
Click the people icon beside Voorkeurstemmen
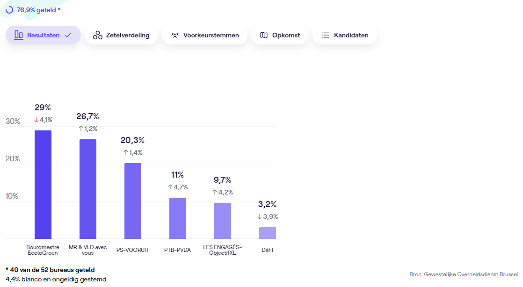coord(175,35)
